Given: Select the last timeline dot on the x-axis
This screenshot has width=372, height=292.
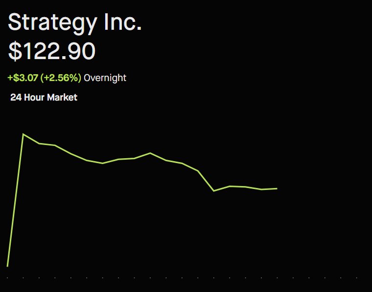Looking at the screenshot, I should click(x=356, y=278).
